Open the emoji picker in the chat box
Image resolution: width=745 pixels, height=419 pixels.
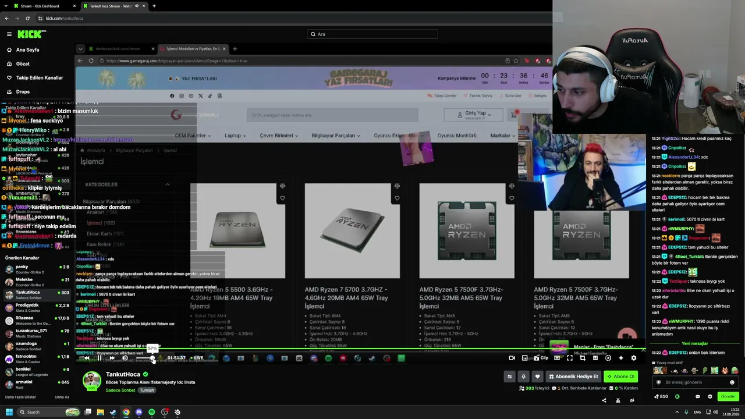tap(732, 382)
